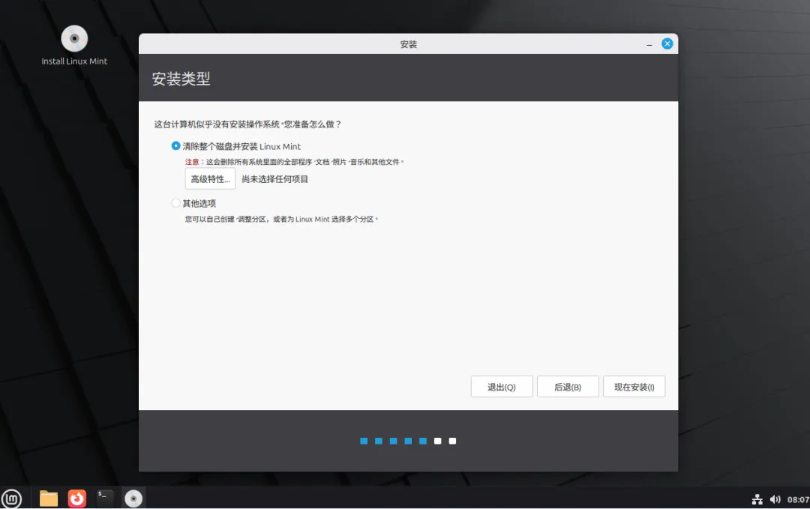Open the file manager in taskbar
810x509 pixels.
49,499
